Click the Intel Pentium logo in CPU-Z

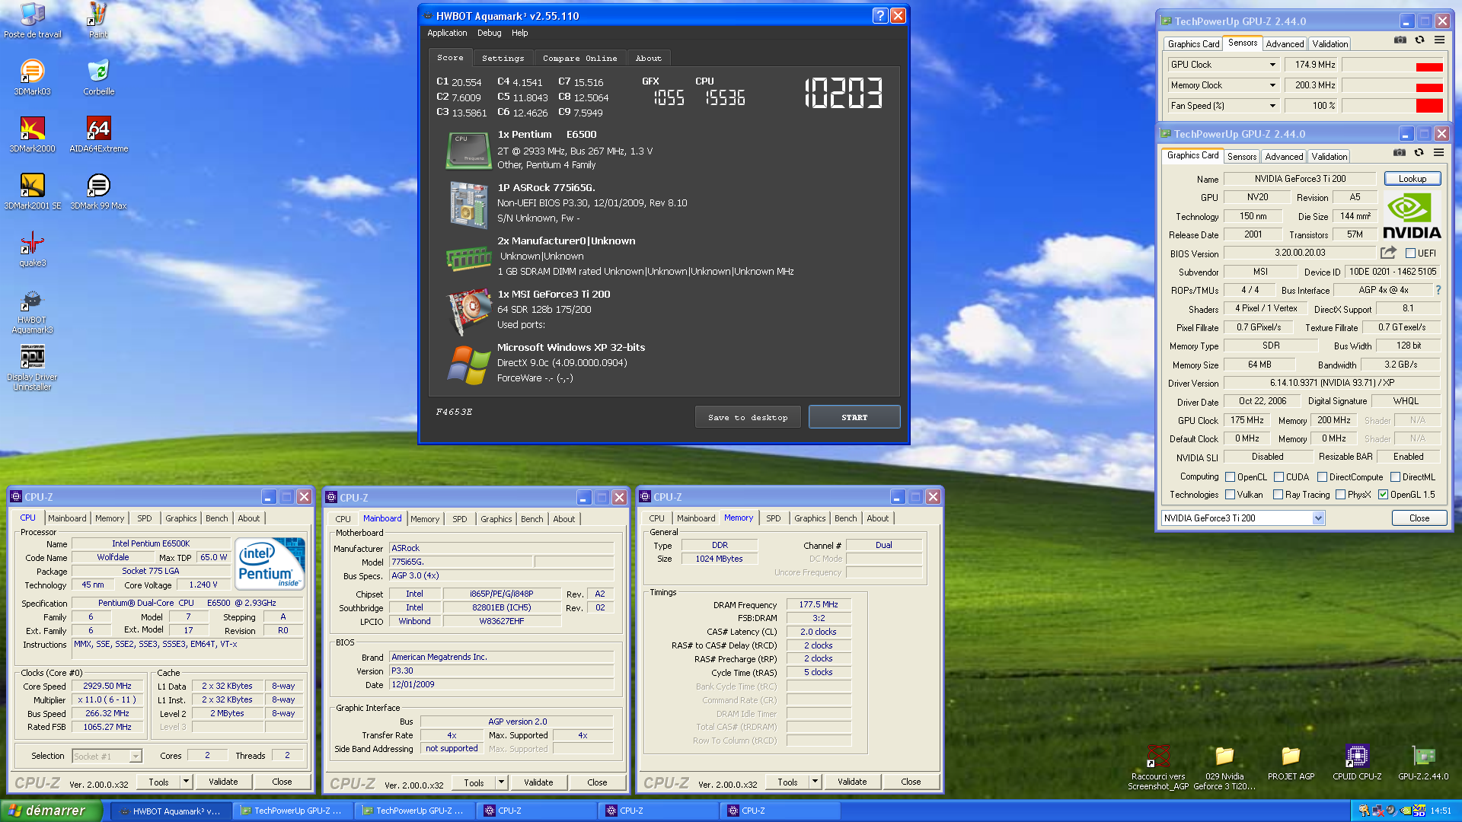[270, 563]
